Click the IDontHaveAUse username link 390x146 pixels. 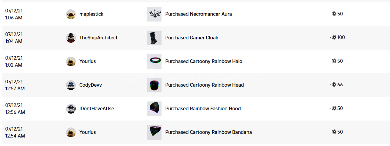pyautogui.click(x=97, y=109)
